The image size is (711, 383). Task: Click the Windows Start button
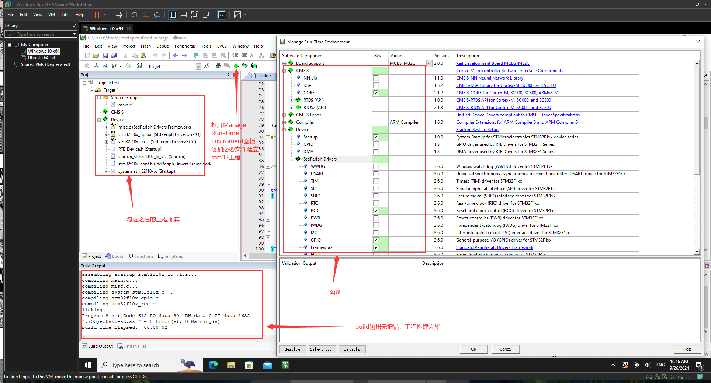[88, 365]
